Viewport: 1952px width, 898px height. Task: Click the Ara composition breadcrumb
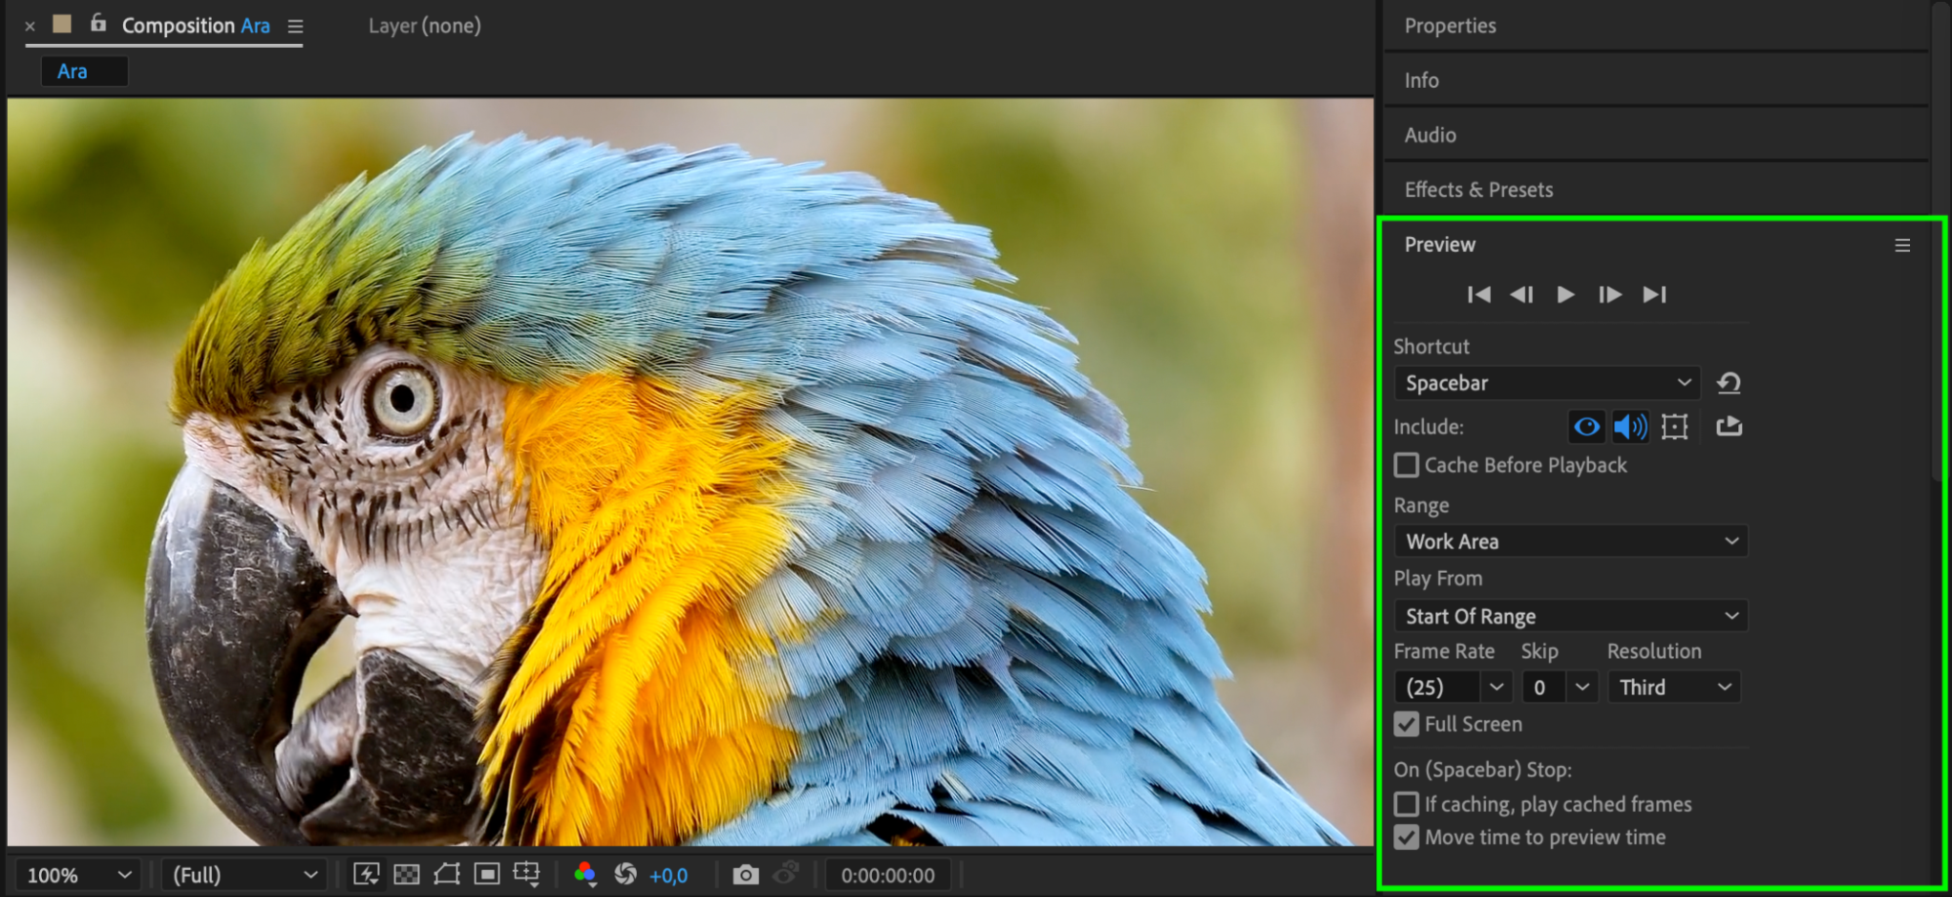point(72,71)
